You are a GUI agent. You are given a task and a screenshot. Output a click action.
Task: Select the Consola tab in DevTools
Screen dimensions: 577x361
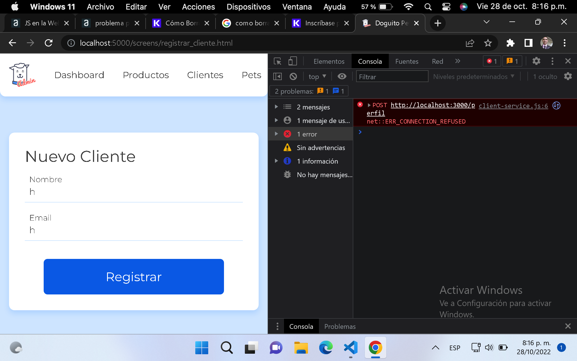point(369,61)
